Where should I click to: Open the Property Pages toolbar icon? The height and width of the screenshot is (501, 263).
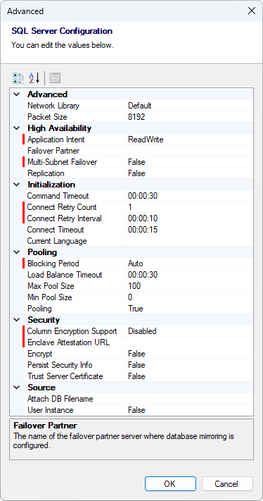55,78
